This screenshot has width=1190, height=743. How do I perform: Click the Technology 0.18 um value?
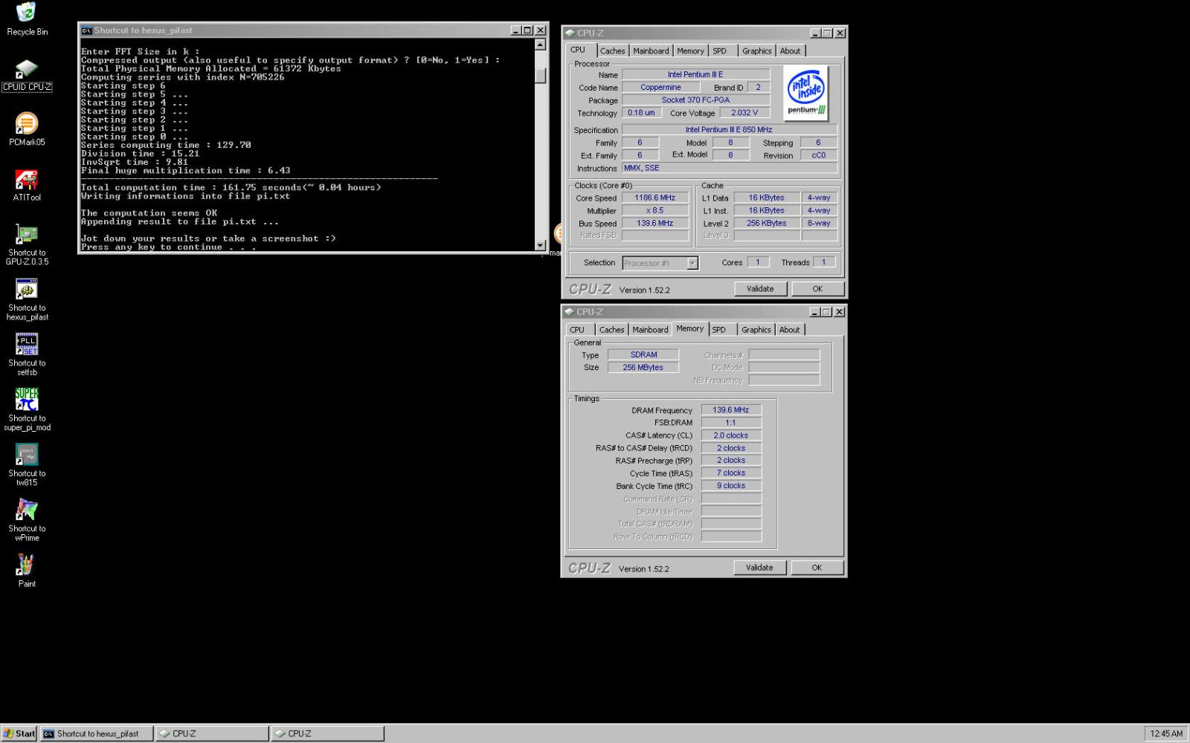[x=641, y=113]
